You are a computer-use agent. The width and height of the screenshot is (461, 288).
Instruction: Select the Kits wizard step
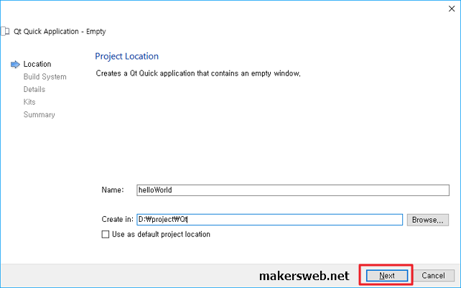(29, 102)
